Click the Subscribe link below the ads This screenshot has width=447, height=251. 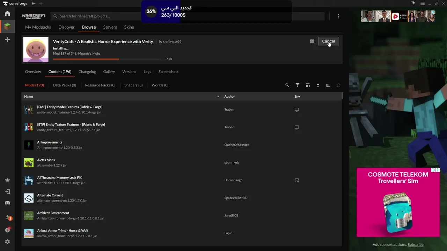416,245
